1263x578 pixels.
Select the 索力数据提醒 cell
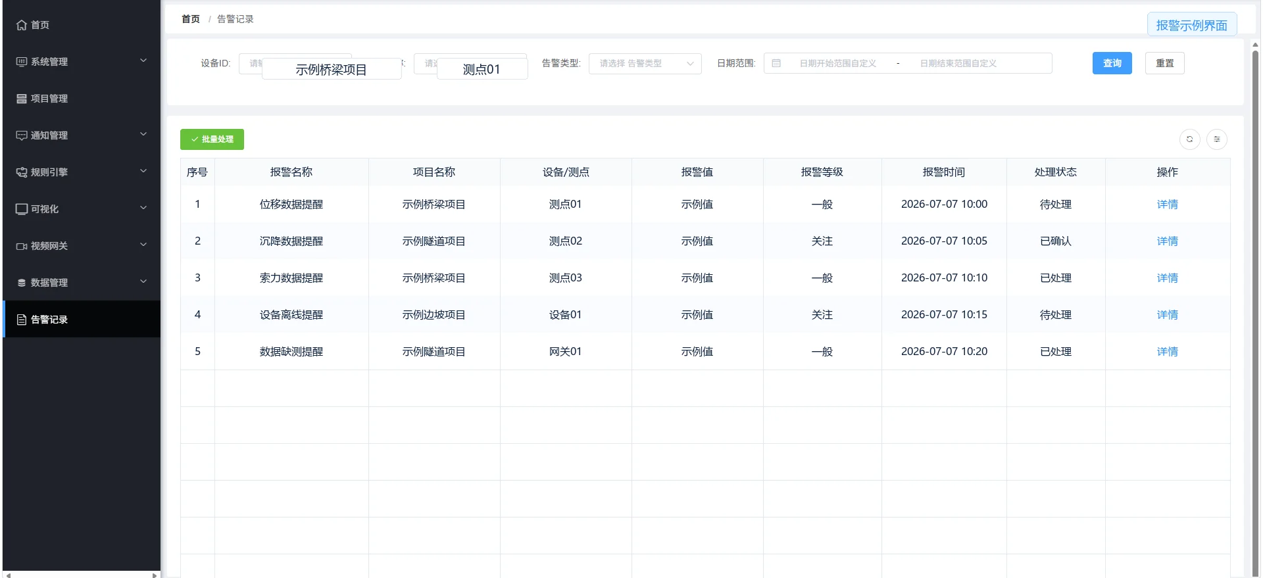(291, 278)
